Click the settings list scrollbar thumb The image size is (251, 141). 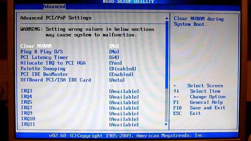[166, 55]
